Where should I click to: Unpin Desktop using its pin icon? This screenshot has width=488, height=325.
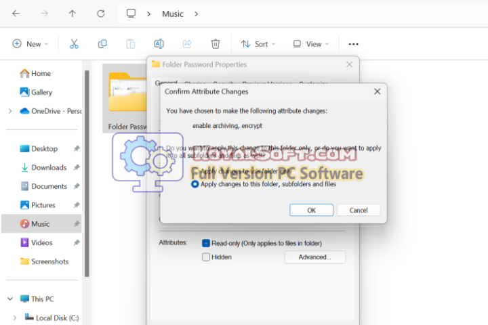click(x=76, y=149)
